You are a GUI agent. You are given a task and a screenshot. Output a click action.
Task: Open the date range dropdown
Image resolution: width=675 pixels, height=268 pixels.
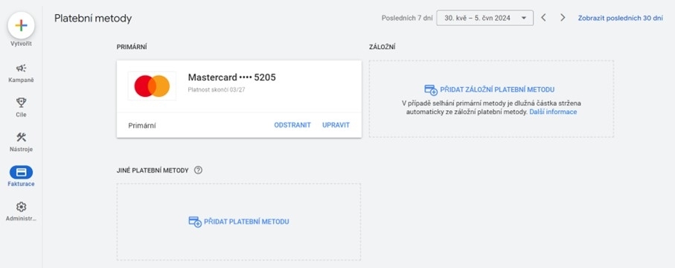click(484, 18)
